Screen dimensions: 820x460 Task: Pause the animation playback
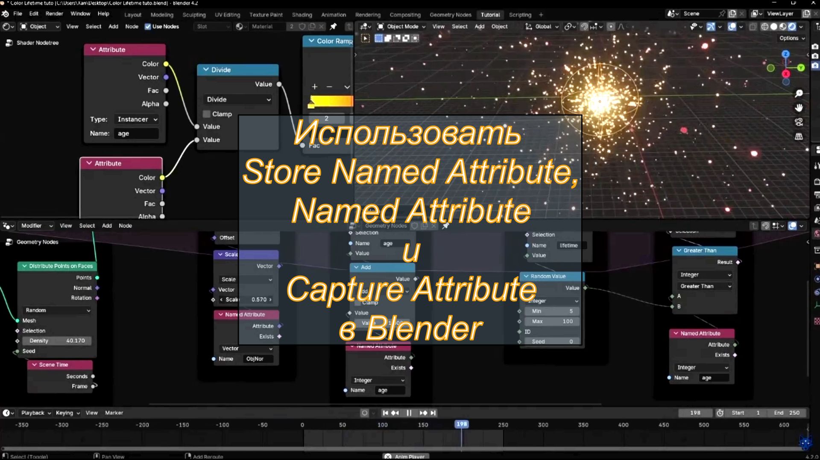409,413
